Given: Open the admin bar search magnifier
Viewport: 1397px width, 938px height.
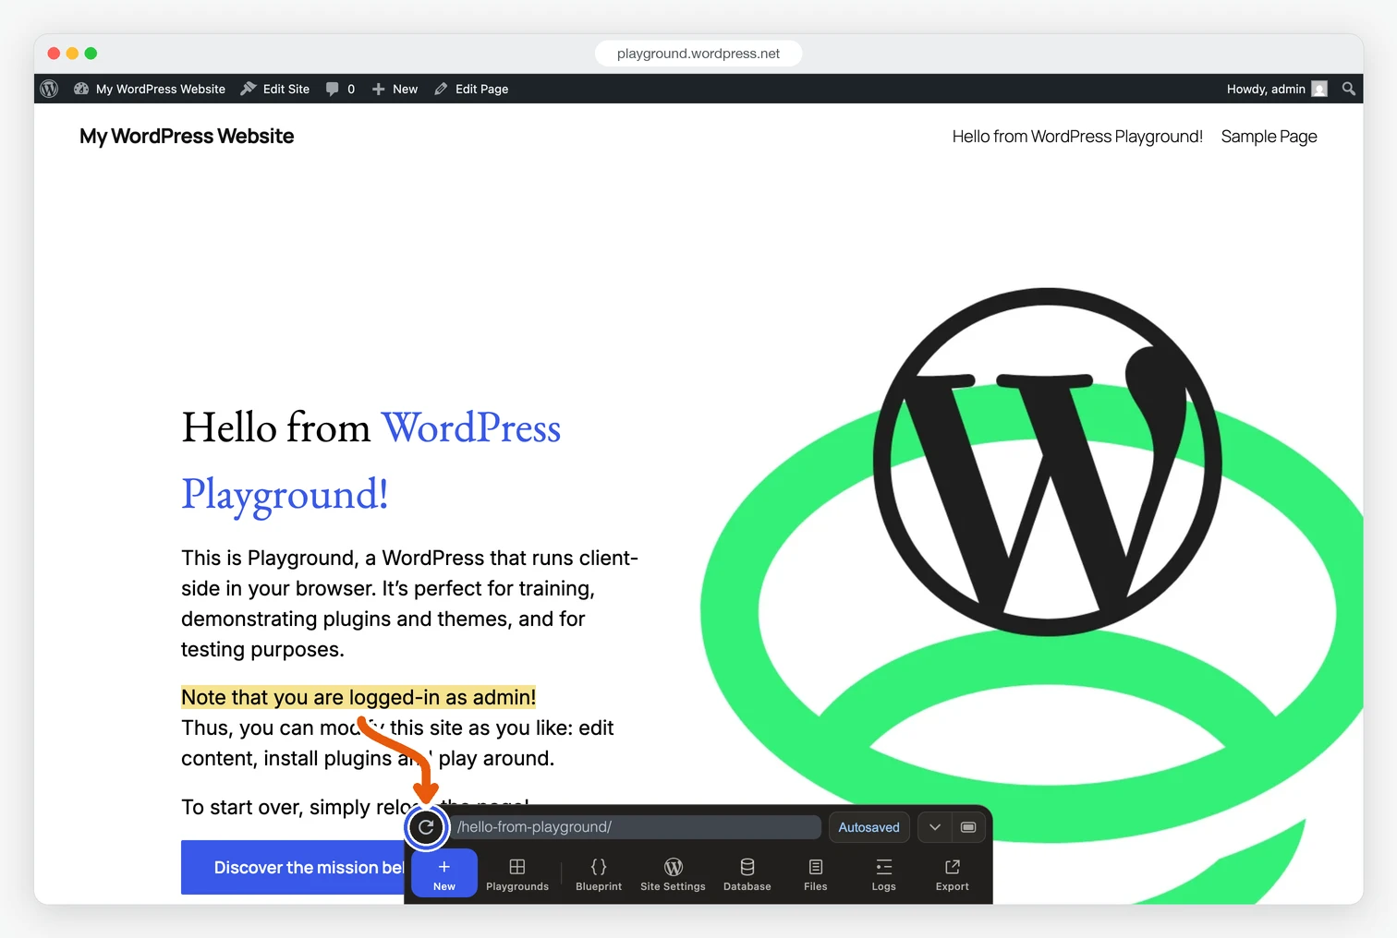Looking at the screenshot, I should point(1349,89).
